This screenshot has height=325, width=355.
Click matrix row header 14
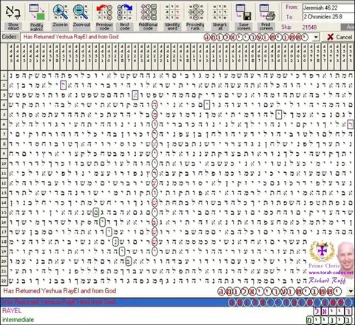[4, 202]
